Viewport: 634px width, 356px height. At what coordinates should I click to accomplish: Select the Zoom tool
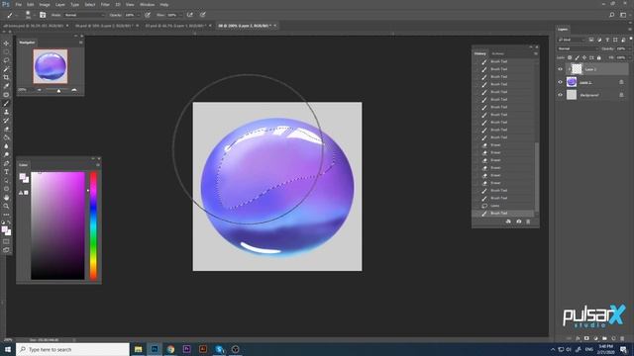coord(6,206)
